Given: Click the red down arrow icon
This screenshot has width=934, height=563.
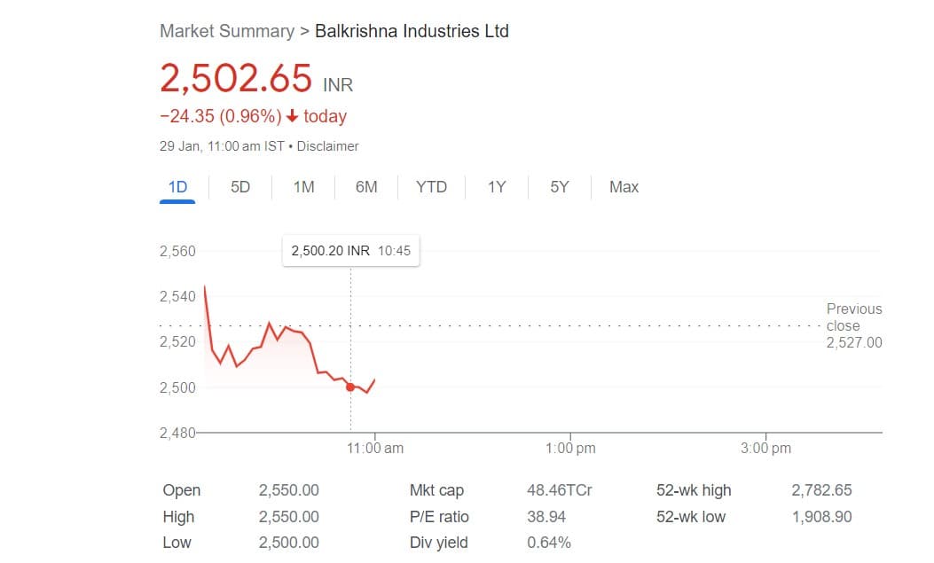Looking at the screenshot, I should tap(293, 116).
